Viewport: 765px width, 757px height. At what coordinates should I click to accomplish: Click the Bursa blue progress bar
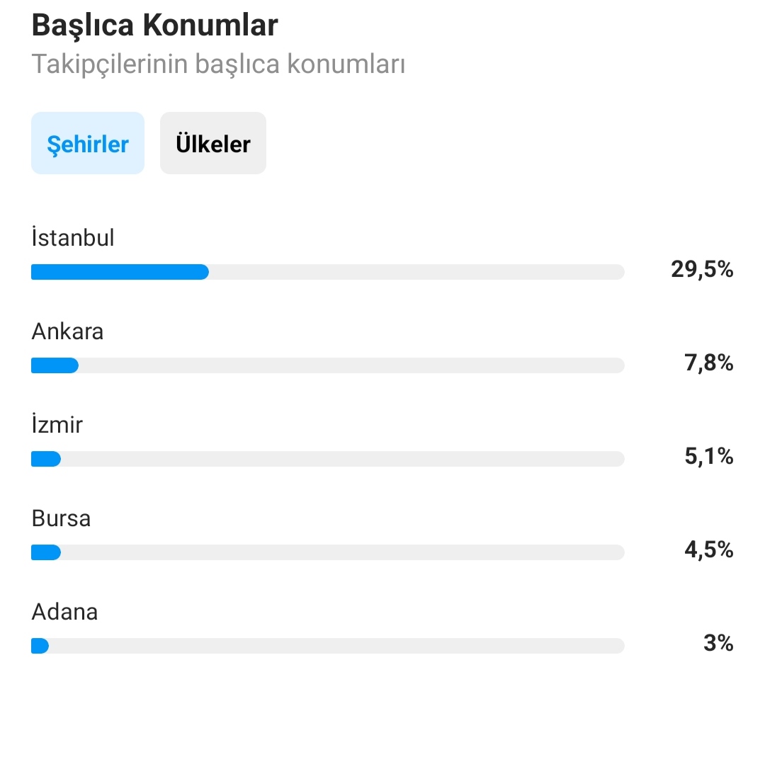click(x=46, y=552)
